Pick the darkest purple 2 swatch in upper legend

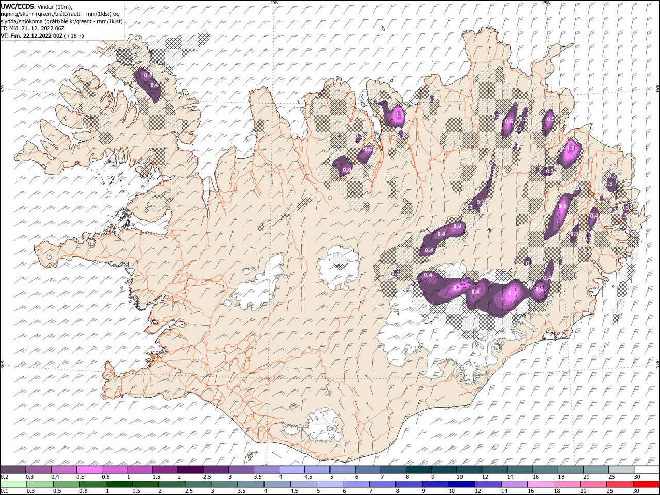pos(190,470)
